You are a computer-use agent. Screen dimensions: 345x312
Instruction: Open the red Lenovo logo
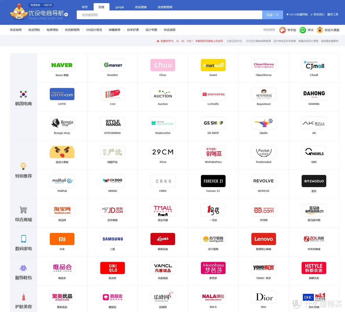(x=264, y=239)
